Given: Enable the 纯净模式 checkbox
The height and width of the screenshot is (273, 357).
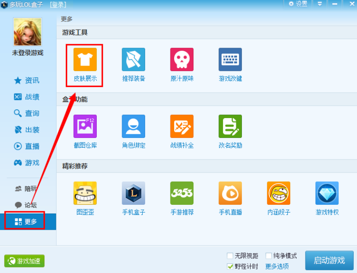Looking at the screenshot, I should pos(269,255).
